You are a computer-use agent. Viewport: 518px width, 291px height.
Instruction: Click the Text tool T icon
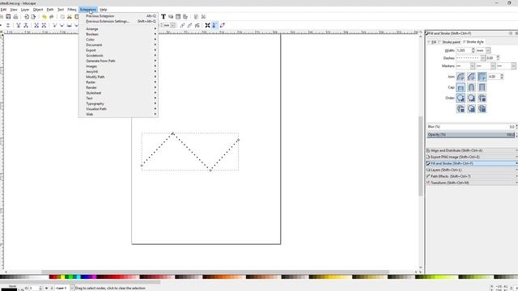[163, 16]
